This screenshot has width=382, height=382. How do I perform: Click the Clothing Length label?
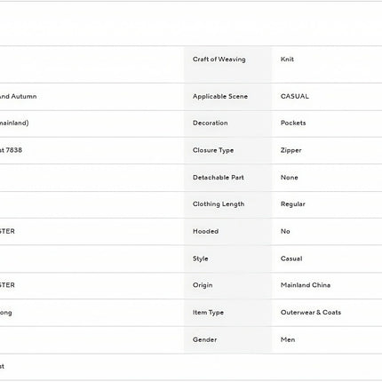coord(219,204)
